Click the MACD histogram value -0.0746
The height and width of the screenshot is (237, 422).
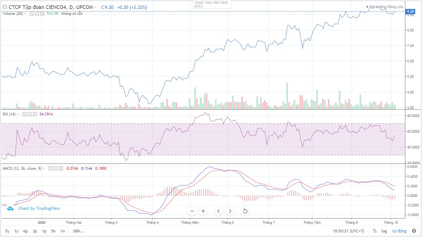click(72, 168)
